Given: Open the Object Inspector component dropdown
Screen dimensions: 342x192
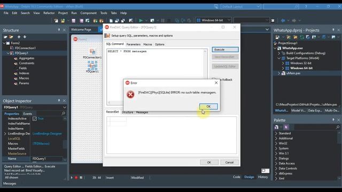Looking at the screenshot, I should pos(65,107).
